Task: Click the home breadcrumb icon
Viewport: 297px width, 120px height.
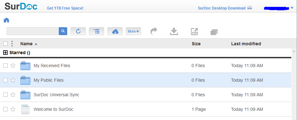Action: tap(6, 20)
